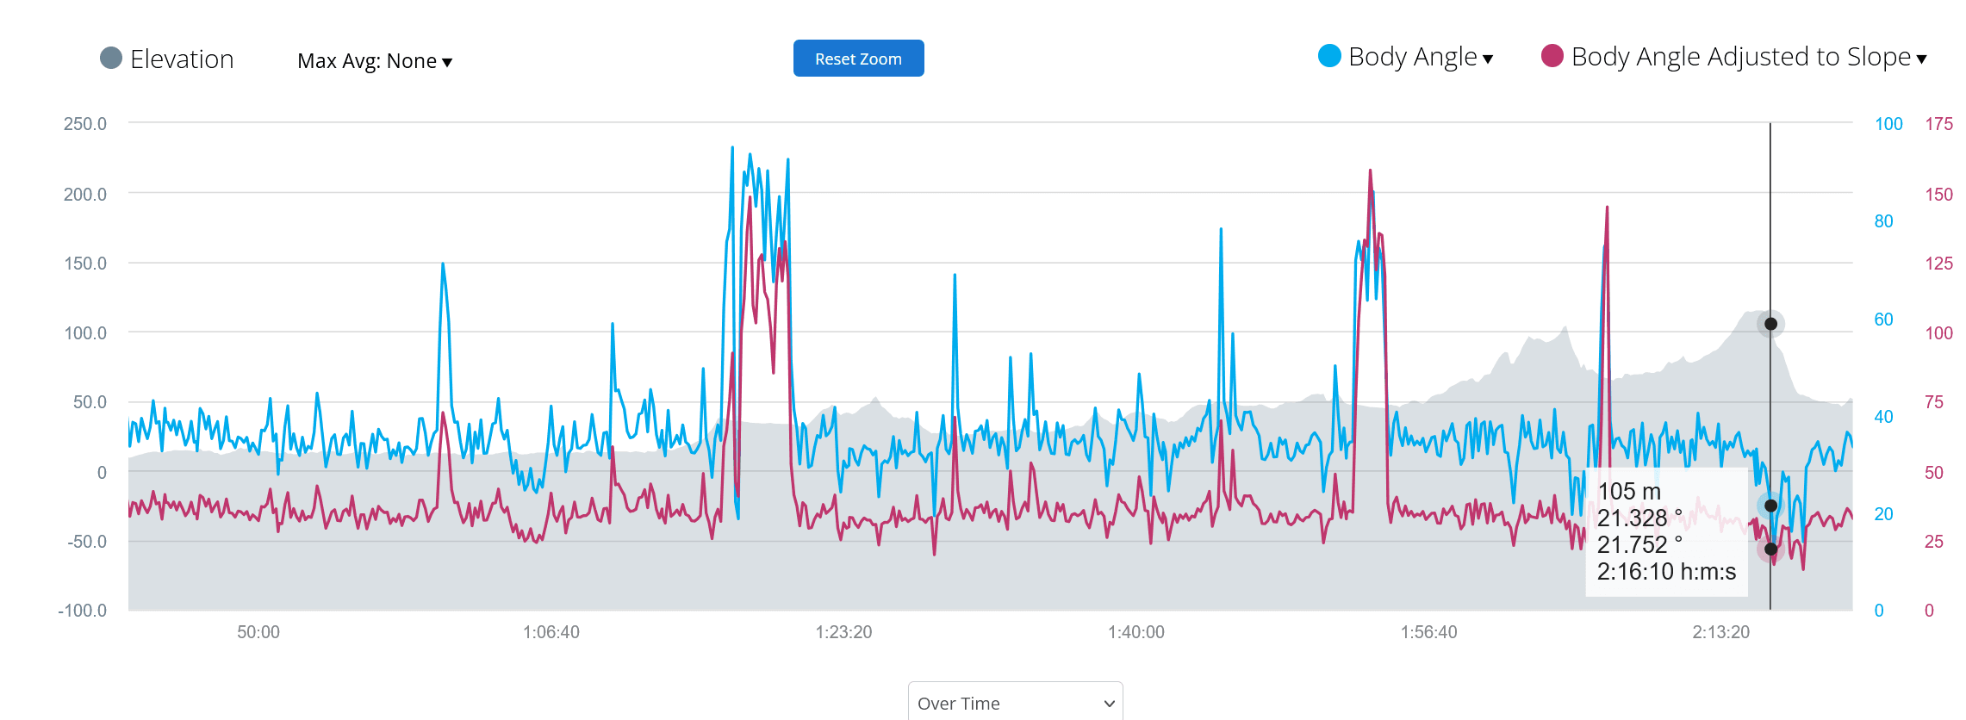Click blue body angle marker on hover line
1966x720 pixels.
1770,506
